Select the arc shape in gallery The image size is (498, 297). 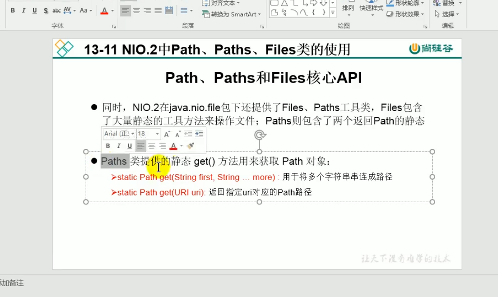[294, 13]
